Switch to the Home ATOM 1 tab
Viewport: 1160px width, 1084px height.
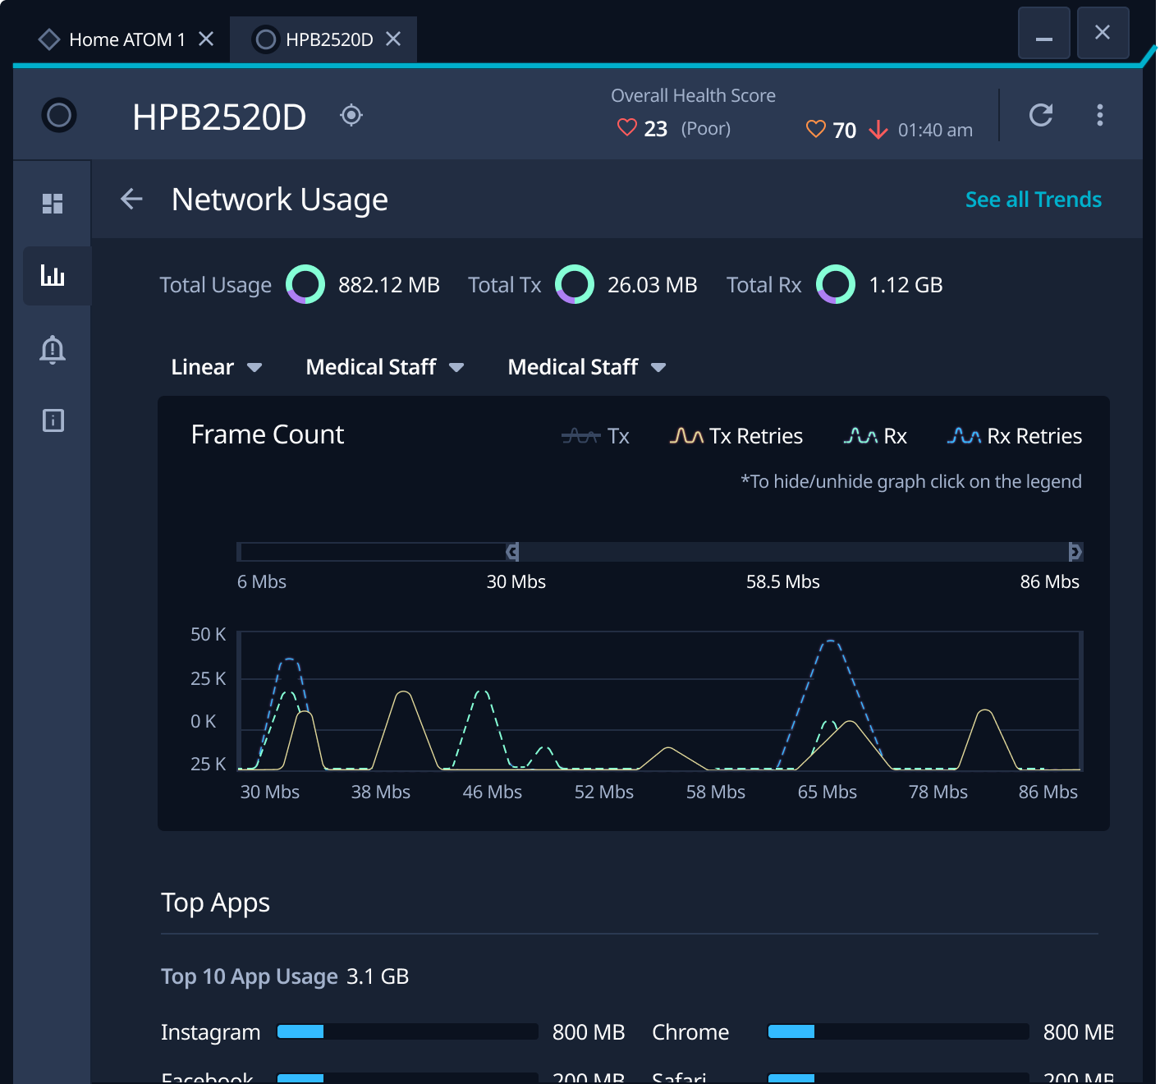[x=123, y=39]
